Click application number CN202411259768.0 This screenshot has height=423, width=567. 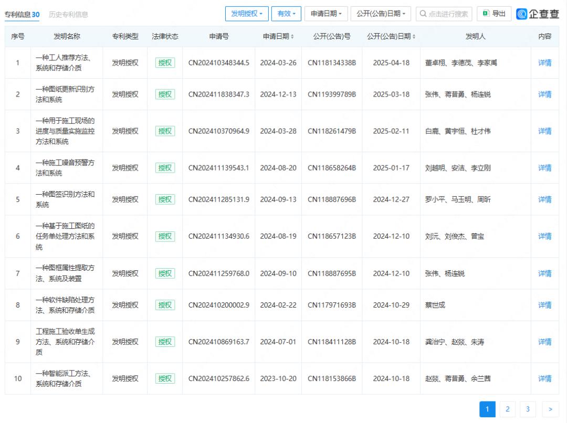[219, 273]
